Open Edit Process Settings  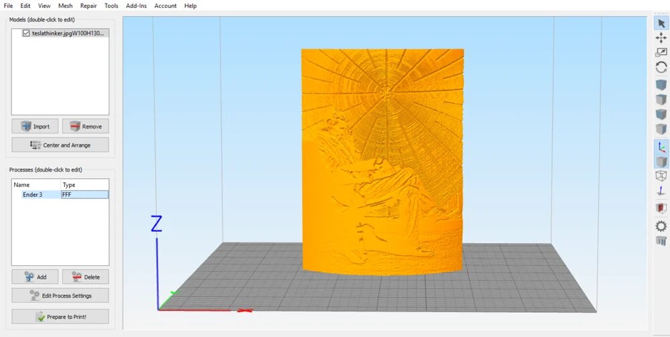click(x=60, y=295)
